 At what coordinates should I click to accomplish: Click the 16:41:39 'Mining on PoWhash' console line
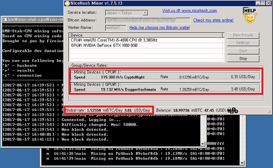point(135,159)
